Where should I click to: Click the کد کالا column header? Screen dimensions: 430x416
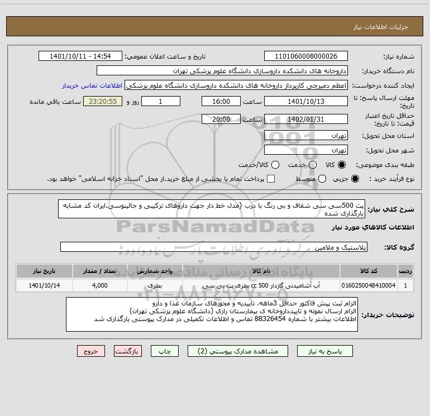(369, 271)
